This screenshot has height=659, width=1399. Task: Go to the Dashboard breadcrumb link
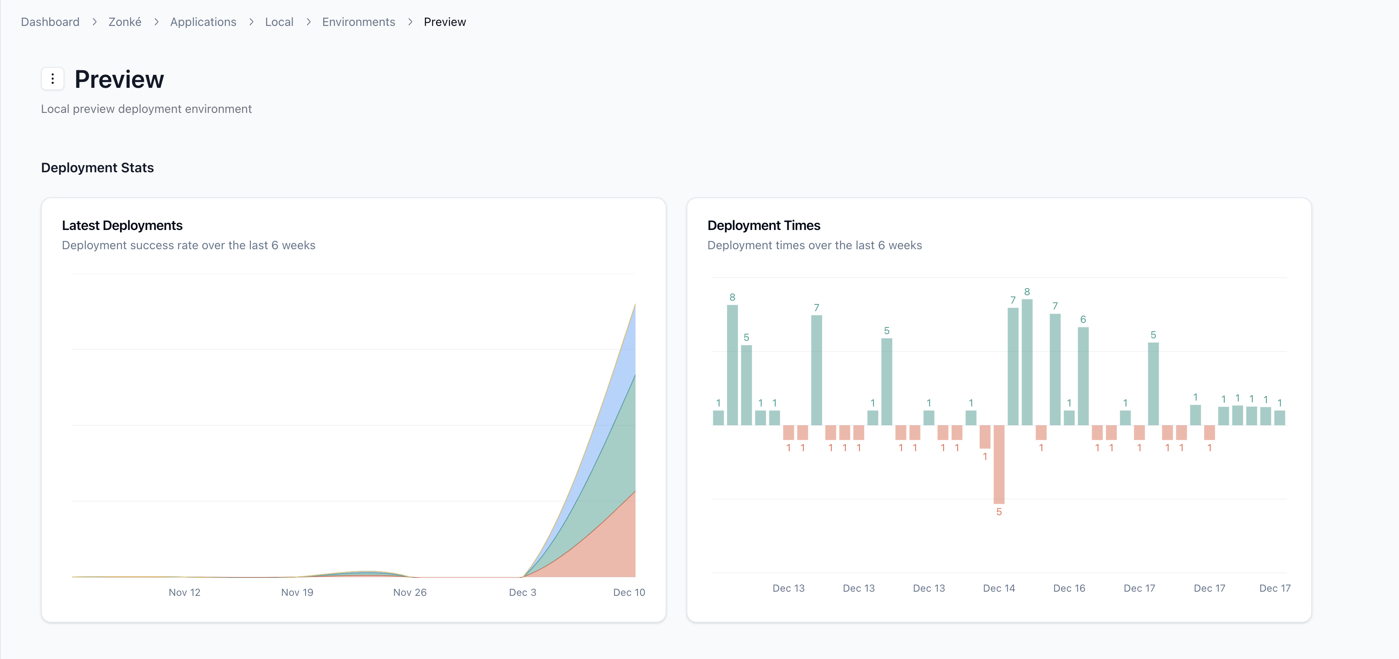click(x=50, y=22)
